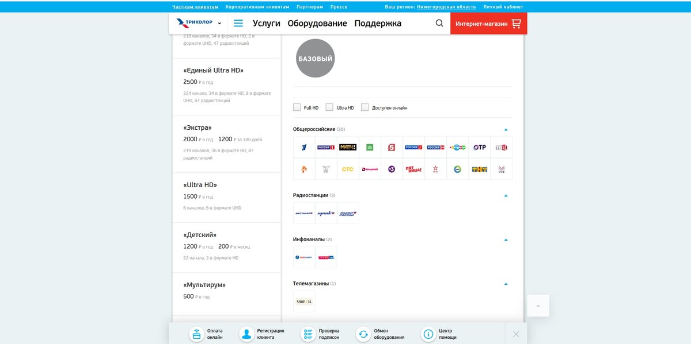
Task: Open the Промо ТВ infochannel logo
Action: tap(326, 257)
